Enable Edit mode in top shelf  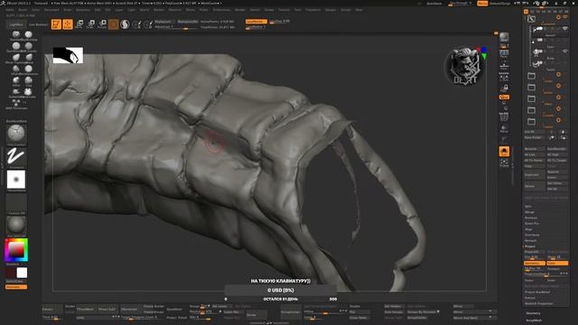(56, 24)
